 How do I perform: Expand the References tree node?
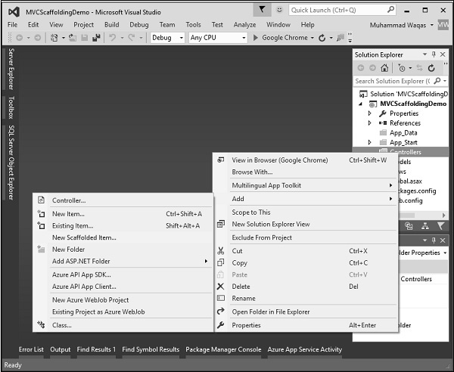(x=370, y=123)
